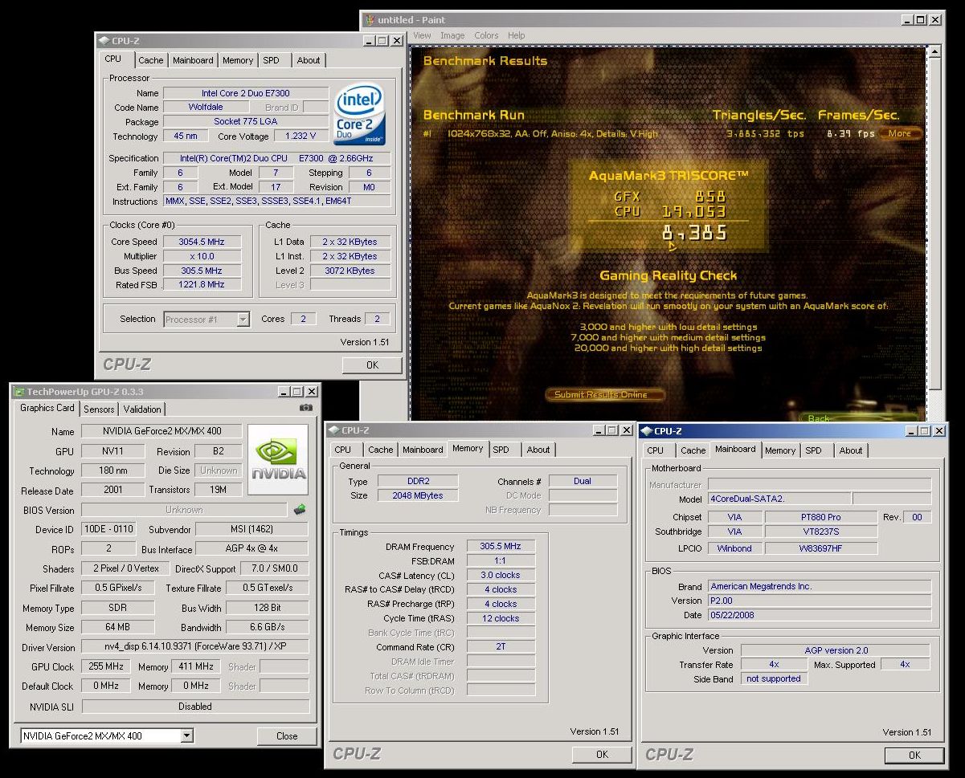Click the GPU-Z Driver Version field

(195, 647)
